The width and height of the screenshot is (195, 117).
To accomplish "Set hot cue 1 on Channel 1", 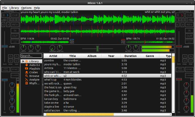I will (x=9, y=20).
